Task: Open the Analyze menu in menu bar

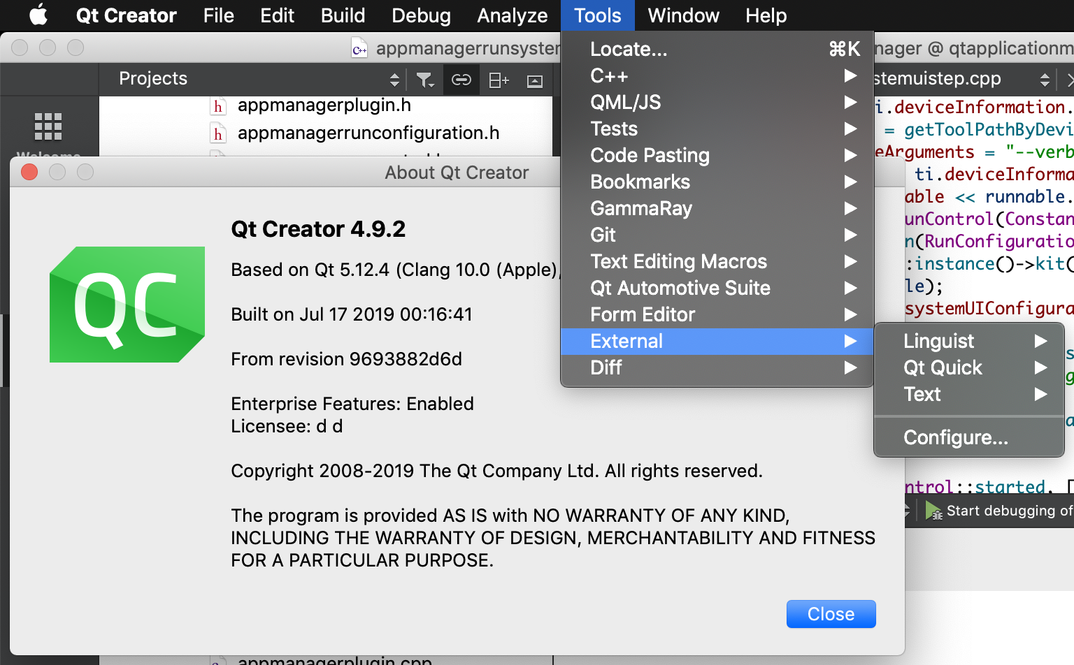Action: point(512,15)
